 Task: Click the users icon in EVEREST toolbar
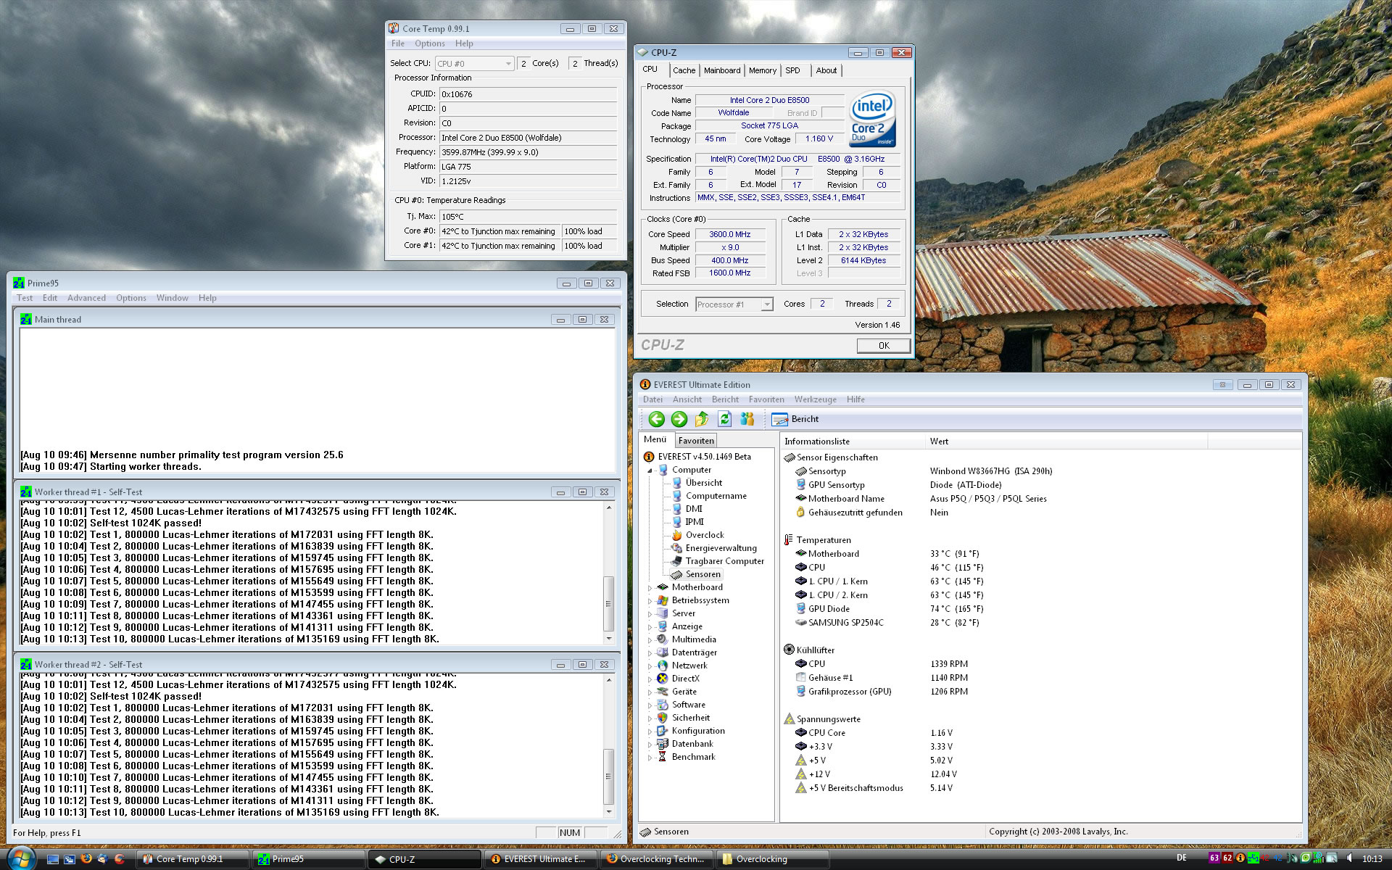(747, 419)
